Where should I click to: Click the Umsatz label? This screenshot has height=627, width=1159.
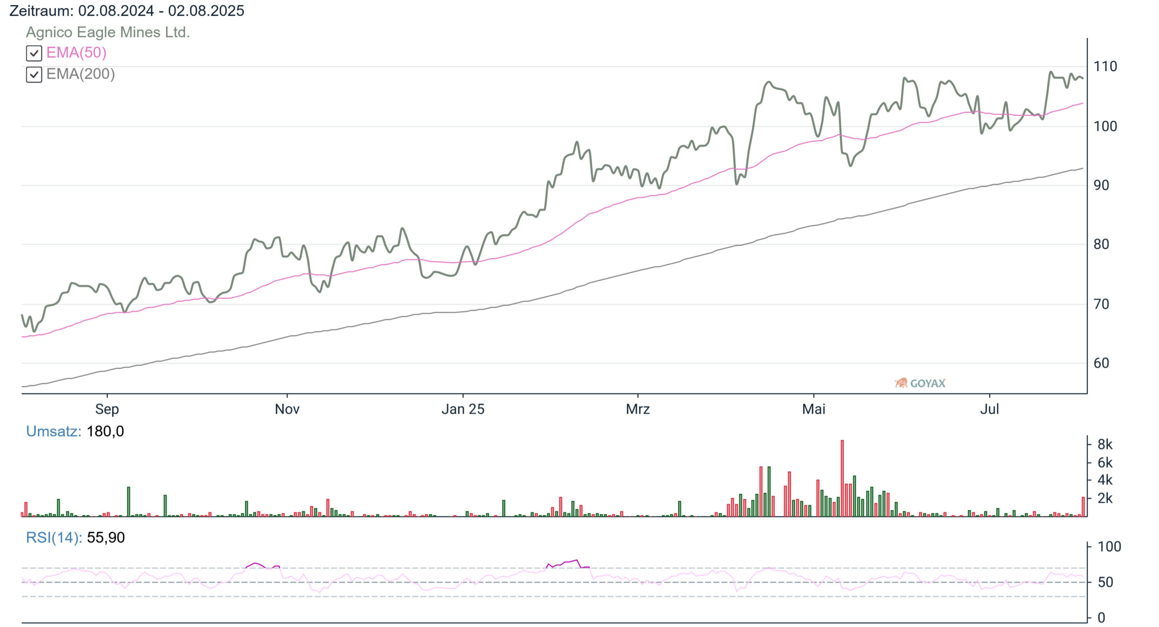53,431
